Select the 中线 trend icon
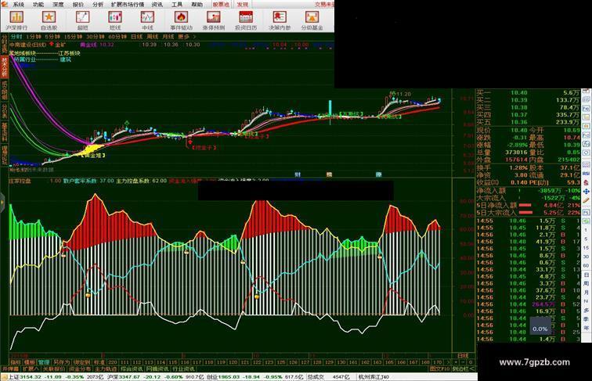The width and height of the screenshot is (592, 381). tap(147, 17)
